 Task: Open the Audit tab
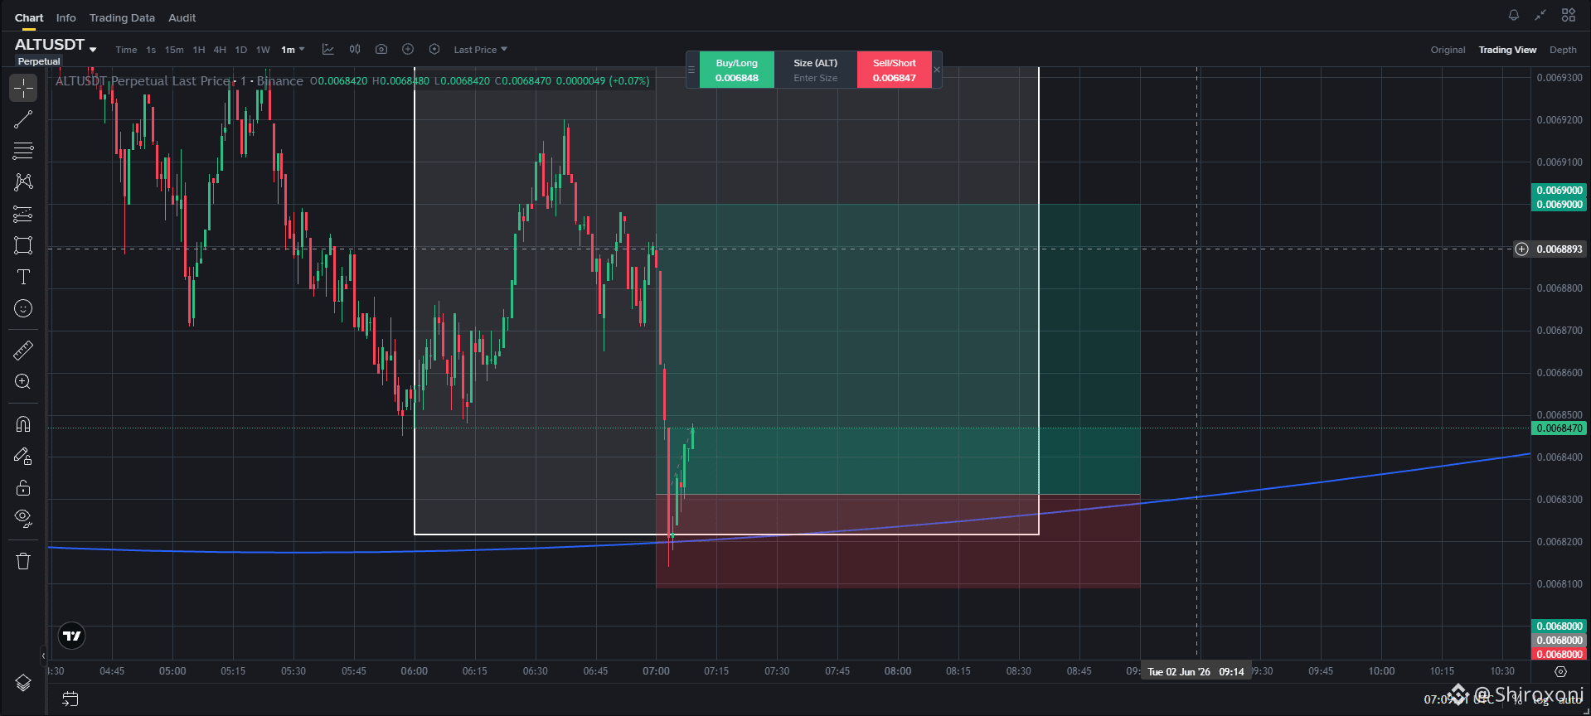(x=182, y=17)
